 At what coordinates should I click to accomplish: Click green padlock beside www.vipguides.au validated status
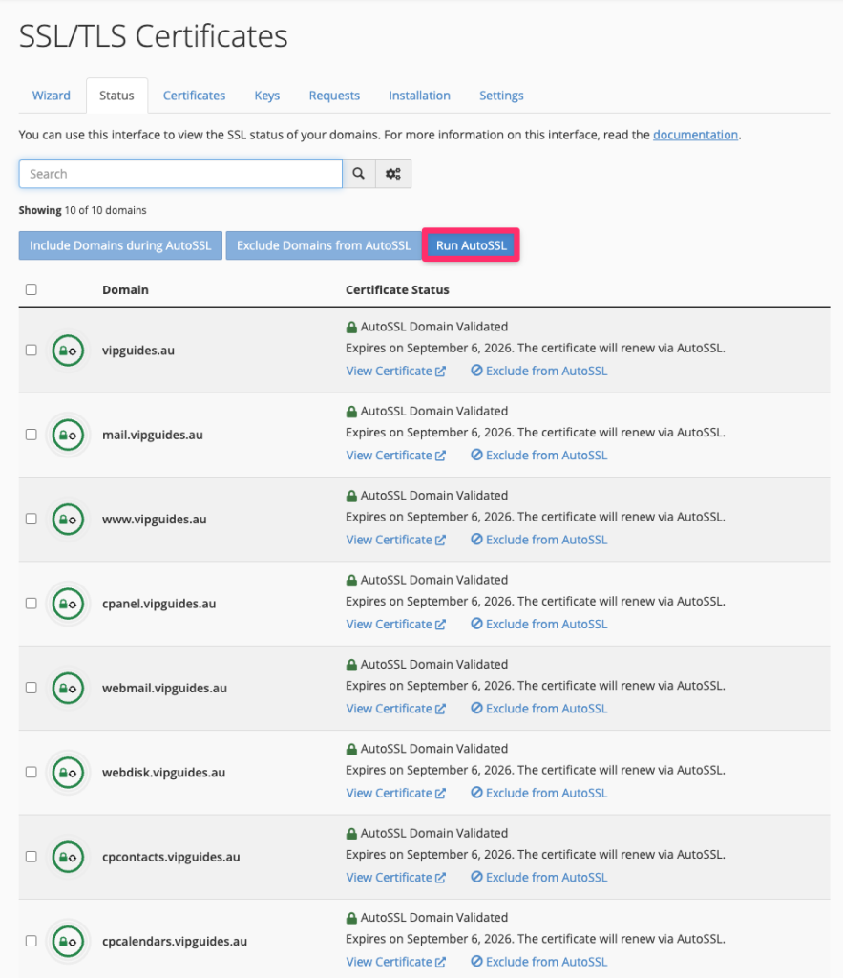tap(351, 496)
